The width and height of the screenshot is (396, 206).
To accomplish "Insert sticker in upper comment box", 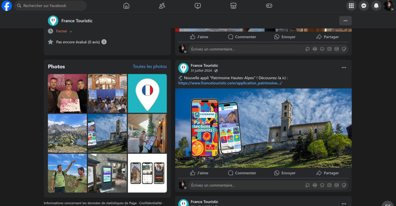I will point(344,49).
